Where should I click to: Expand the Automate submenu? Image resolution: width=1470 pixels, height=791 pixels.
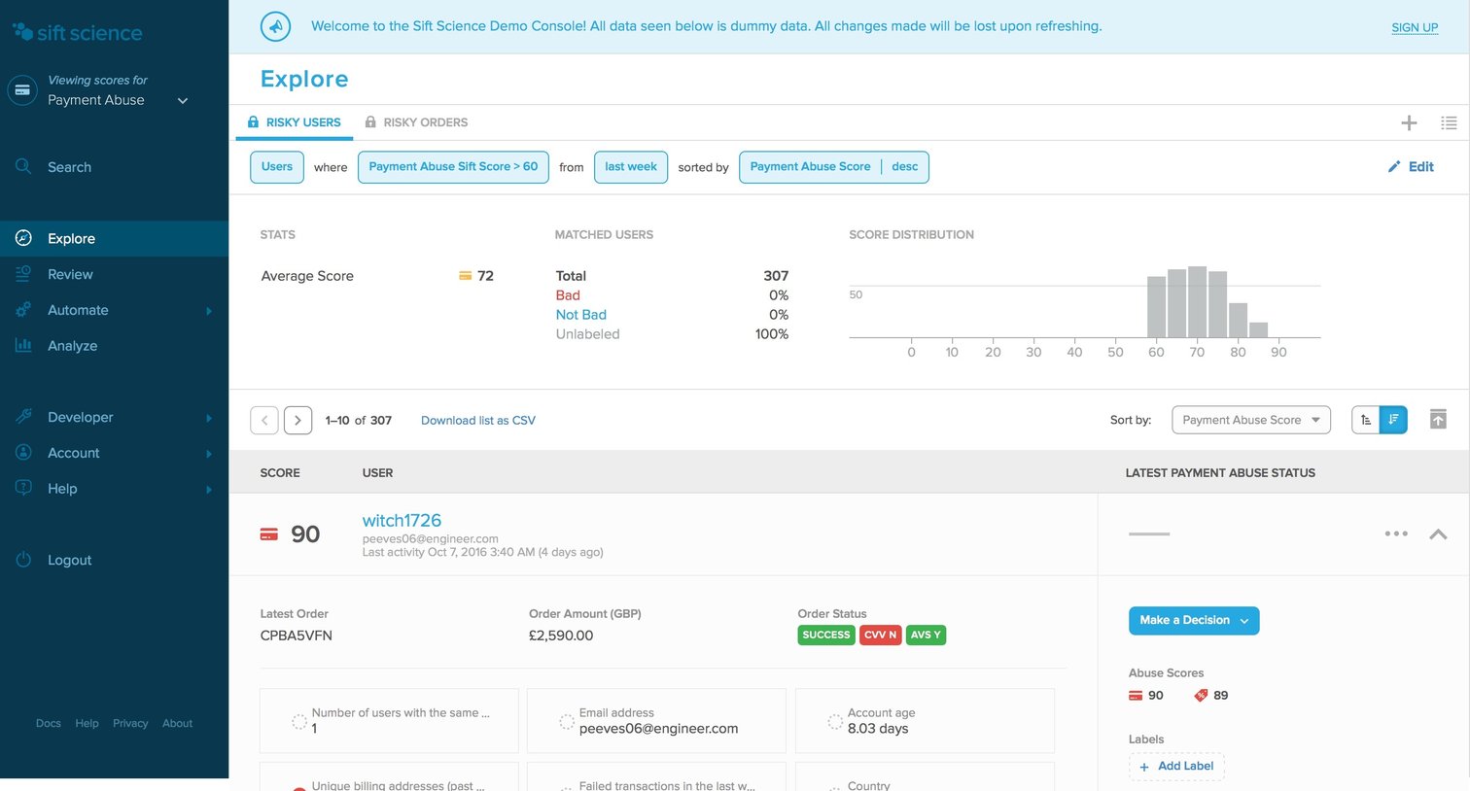pyautogui.click(x=209, y=311)
